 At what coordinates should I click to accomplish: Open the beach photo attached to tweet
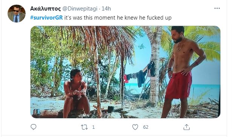click(x=125, y=72)
